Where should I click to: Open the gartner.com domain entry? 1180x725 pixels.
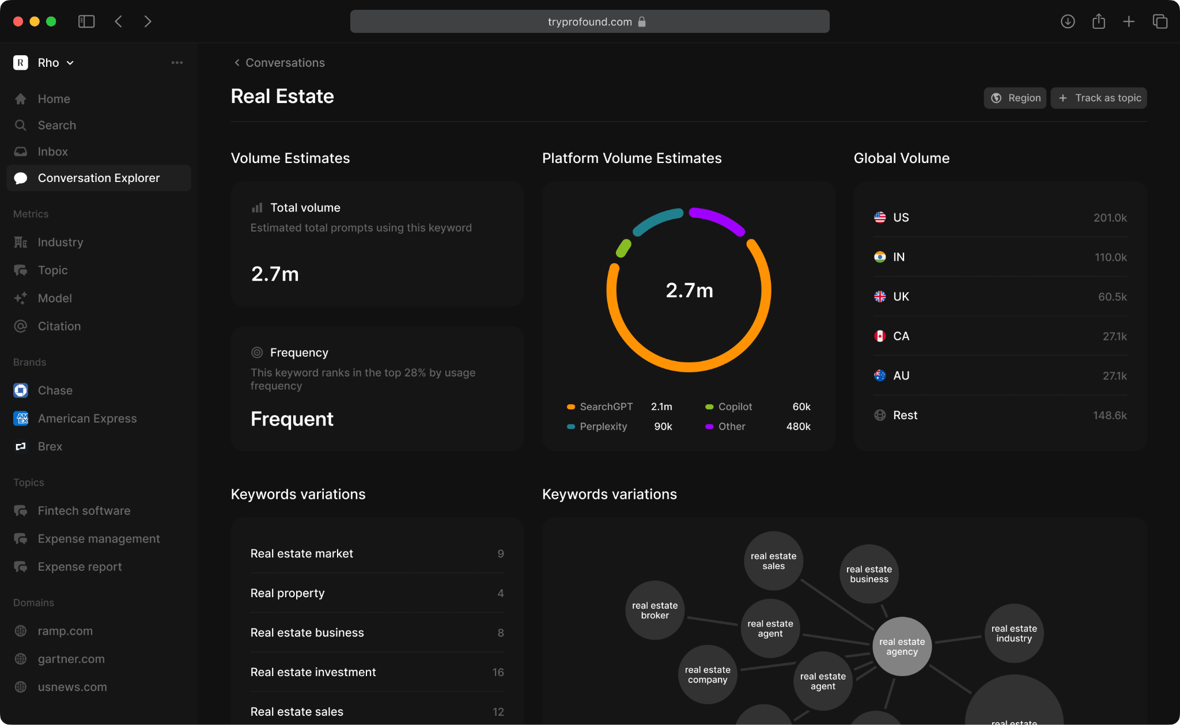point(71,658)
